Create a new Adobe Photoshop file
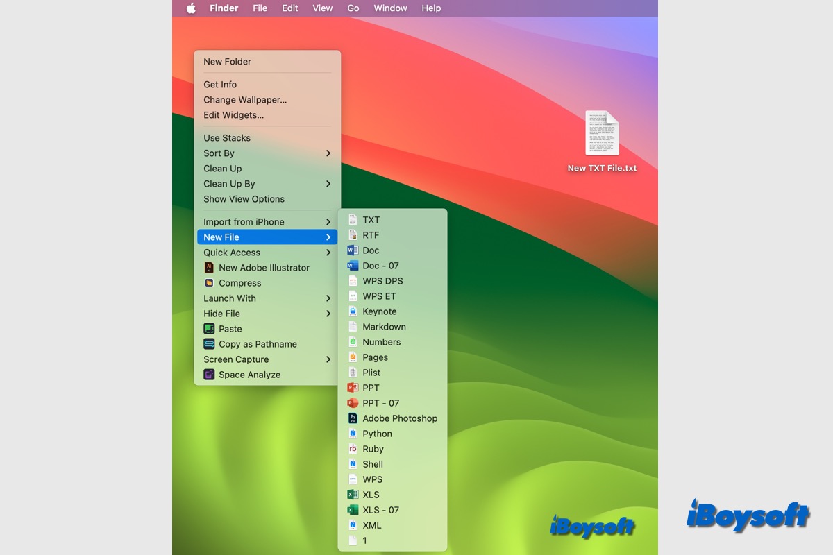The height and width of the screenshot is (555, 833). click(x=400, y=418)
